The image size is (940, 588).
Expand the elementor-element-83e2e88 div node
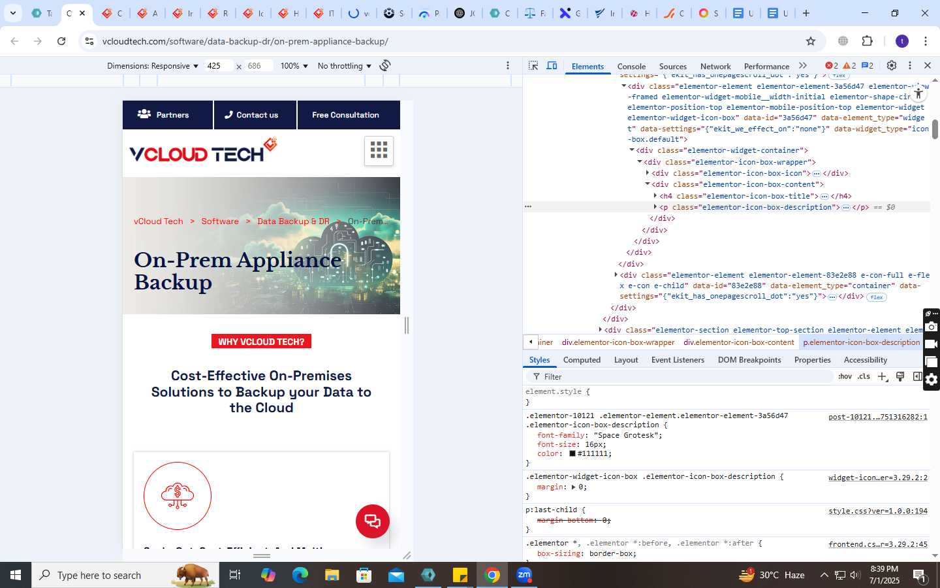pyautogui.click(x=616, y=275)
